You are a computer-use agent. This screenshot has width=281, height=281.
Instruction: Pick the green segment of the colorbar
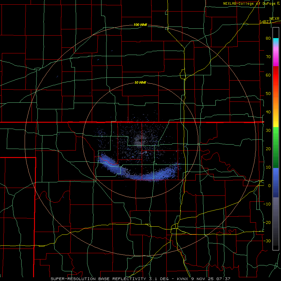point(276,147)
